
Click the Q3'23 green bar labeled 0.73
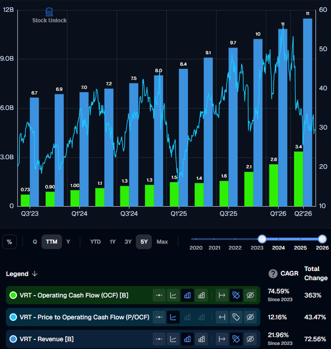25,200
